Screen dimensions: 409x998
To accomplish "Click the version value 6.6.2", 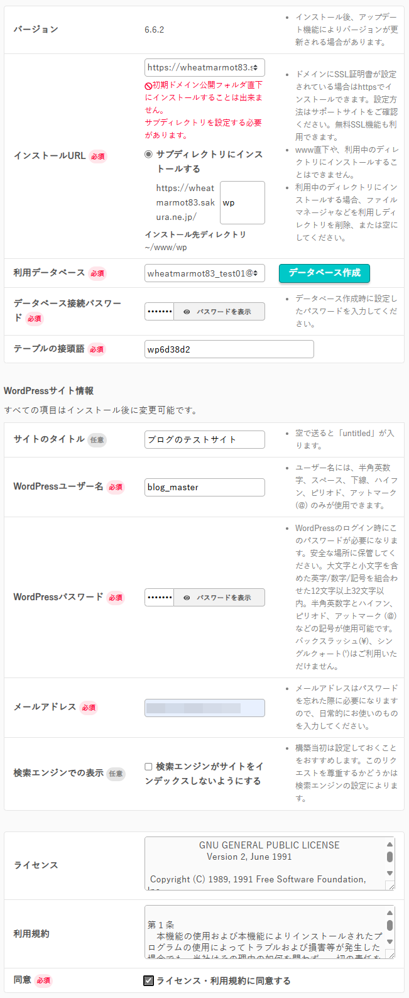I will 154,30.
